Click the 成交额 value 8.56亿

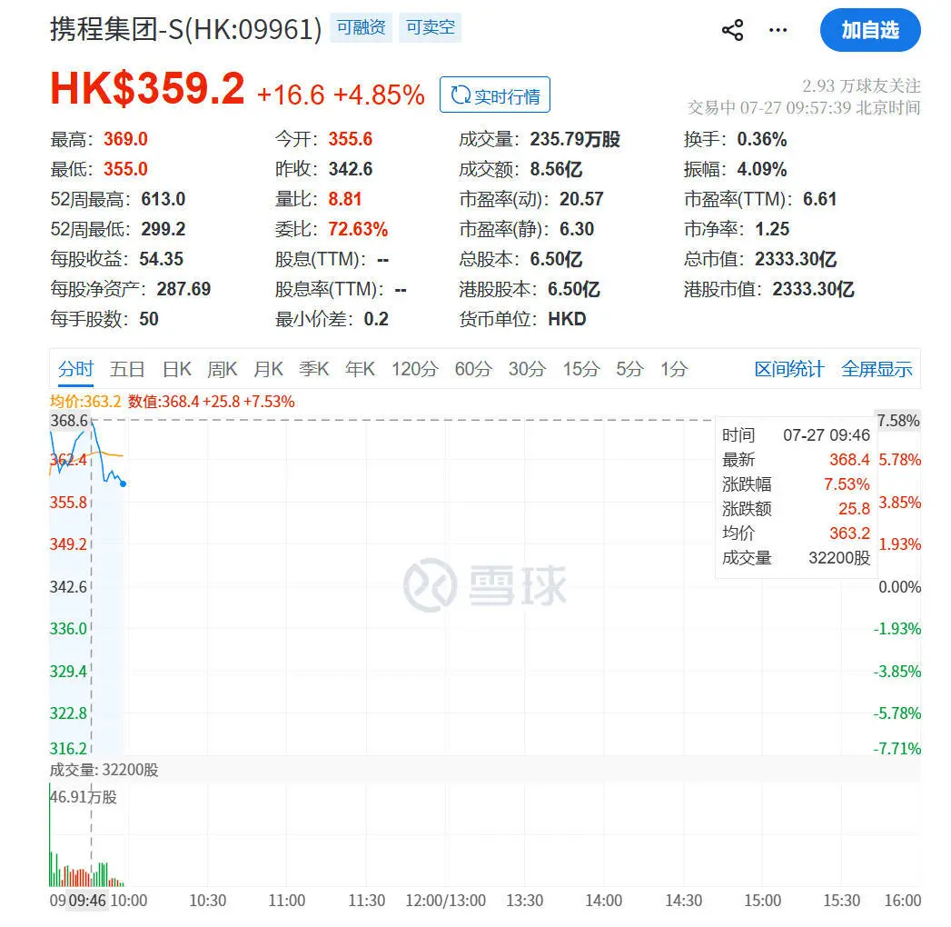(x=556, y=169)
